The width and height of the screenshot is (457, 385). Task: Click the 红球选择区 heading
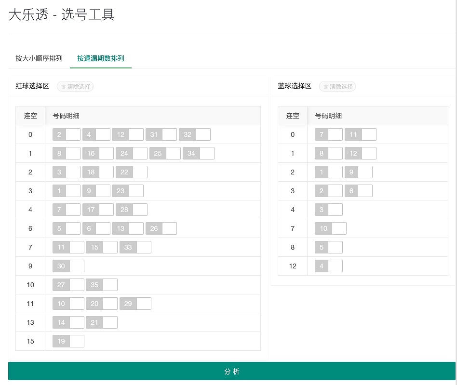(x=32, y=86)
